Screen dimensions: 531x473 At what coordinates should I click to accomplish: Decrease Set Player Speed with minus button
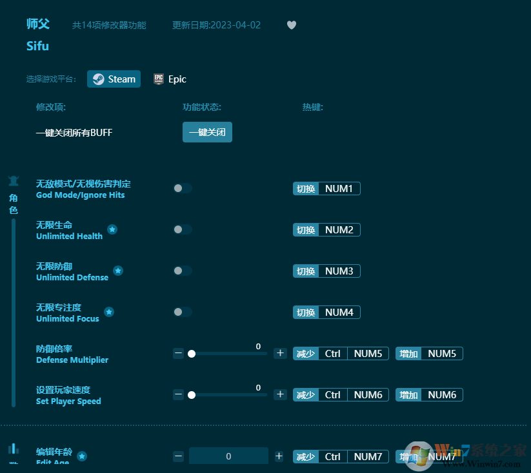pos(178,394)
